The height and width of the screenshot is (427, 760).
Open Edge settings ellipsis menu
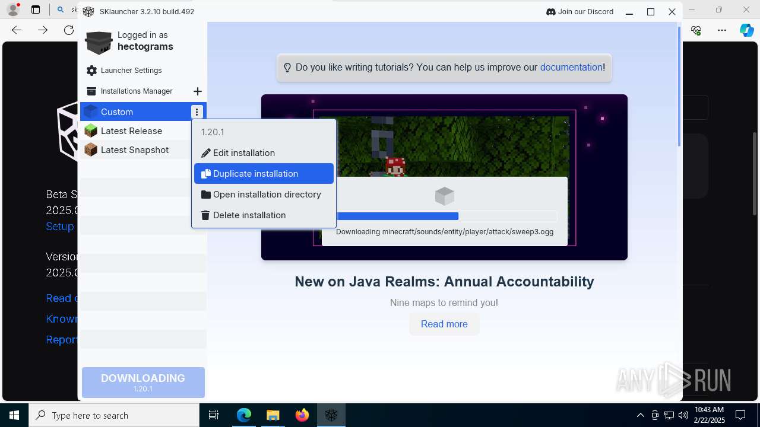721,30
